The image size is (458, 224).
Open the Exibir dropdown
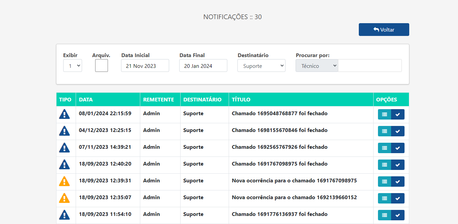[72, 65]
